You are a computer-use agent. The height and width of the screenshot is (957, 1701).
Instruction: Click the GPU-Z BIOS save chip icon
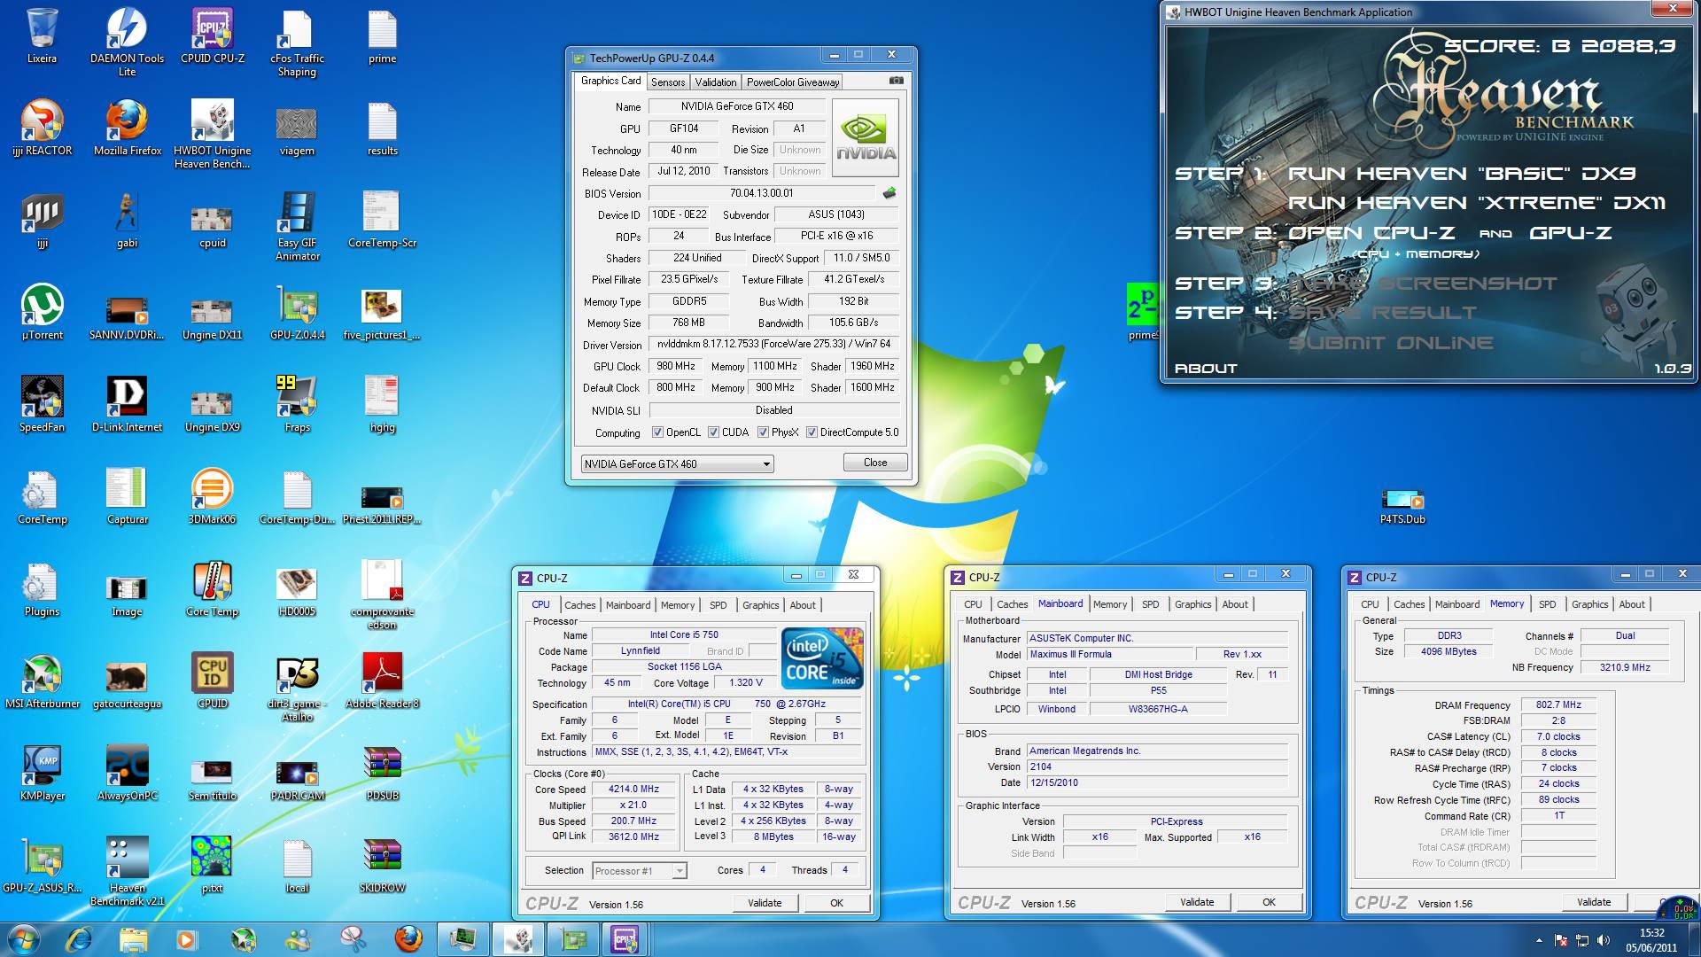(x=889, y=193)
